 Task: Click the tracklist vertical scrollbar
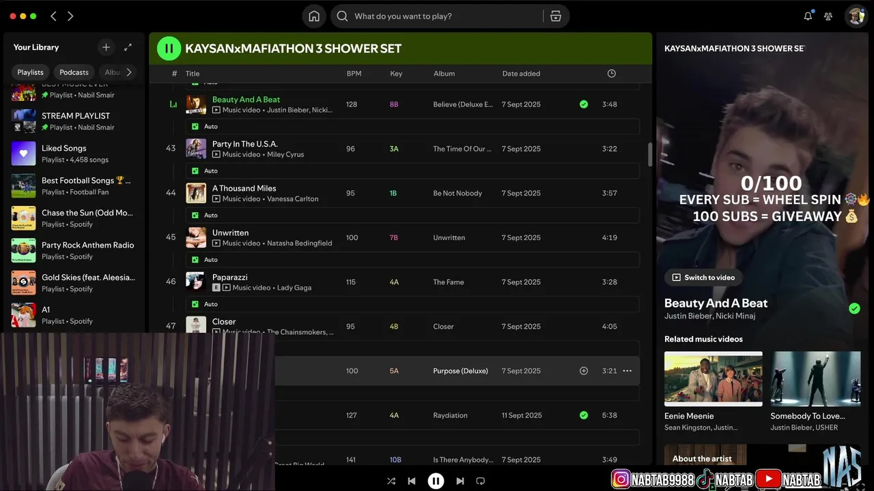coord(649,154)
